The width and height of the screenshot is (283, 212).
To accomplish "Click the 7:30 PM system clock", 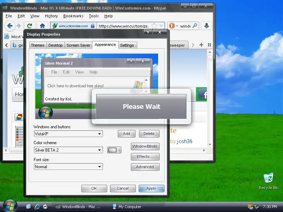I will pos(270,207).
